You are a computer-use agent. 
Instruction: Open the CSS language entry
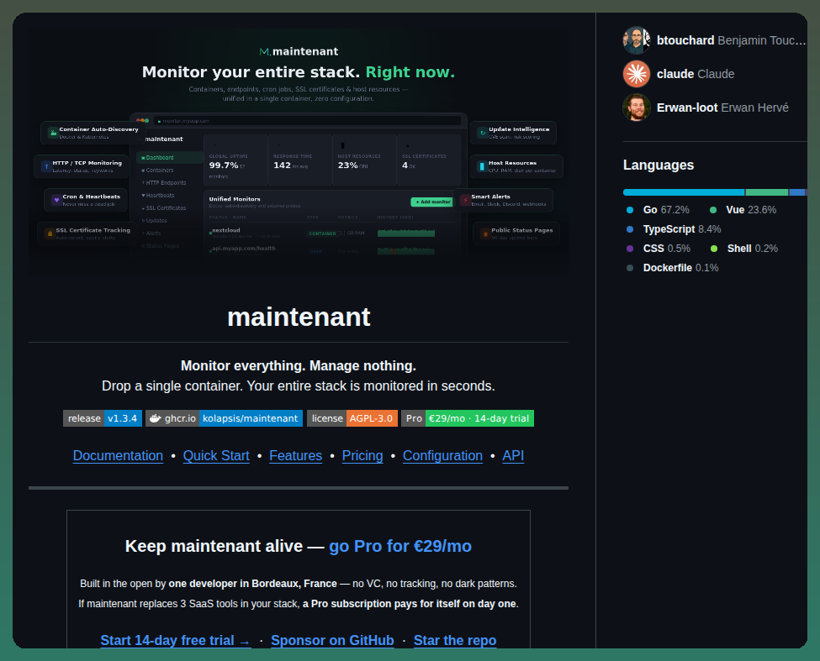pos(659,249)
